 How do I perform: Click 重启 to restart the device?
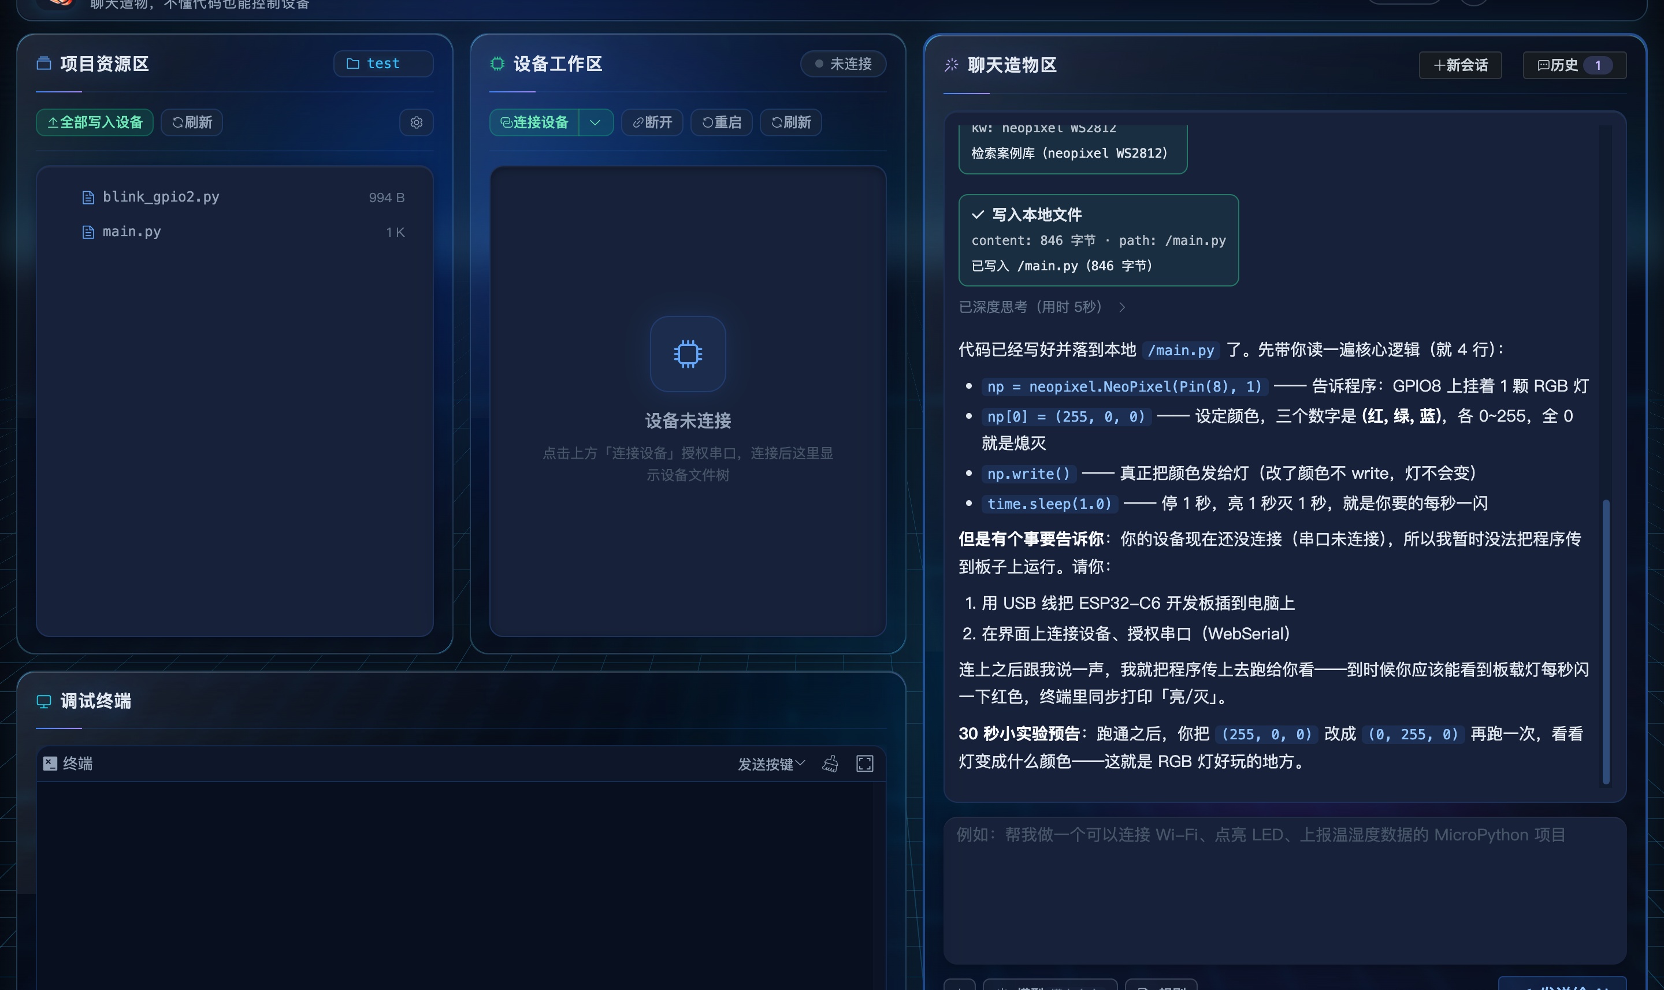[721, 122]
